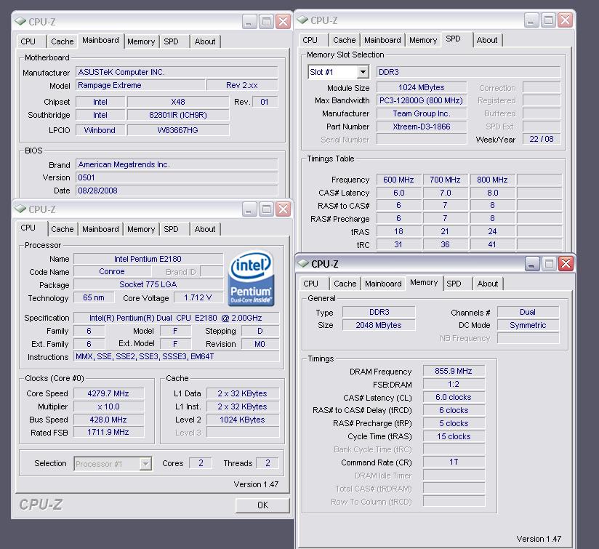
Task: Close the CPU tab CPU-Z window
Action: pyautogui.click(x=283, y=209)
